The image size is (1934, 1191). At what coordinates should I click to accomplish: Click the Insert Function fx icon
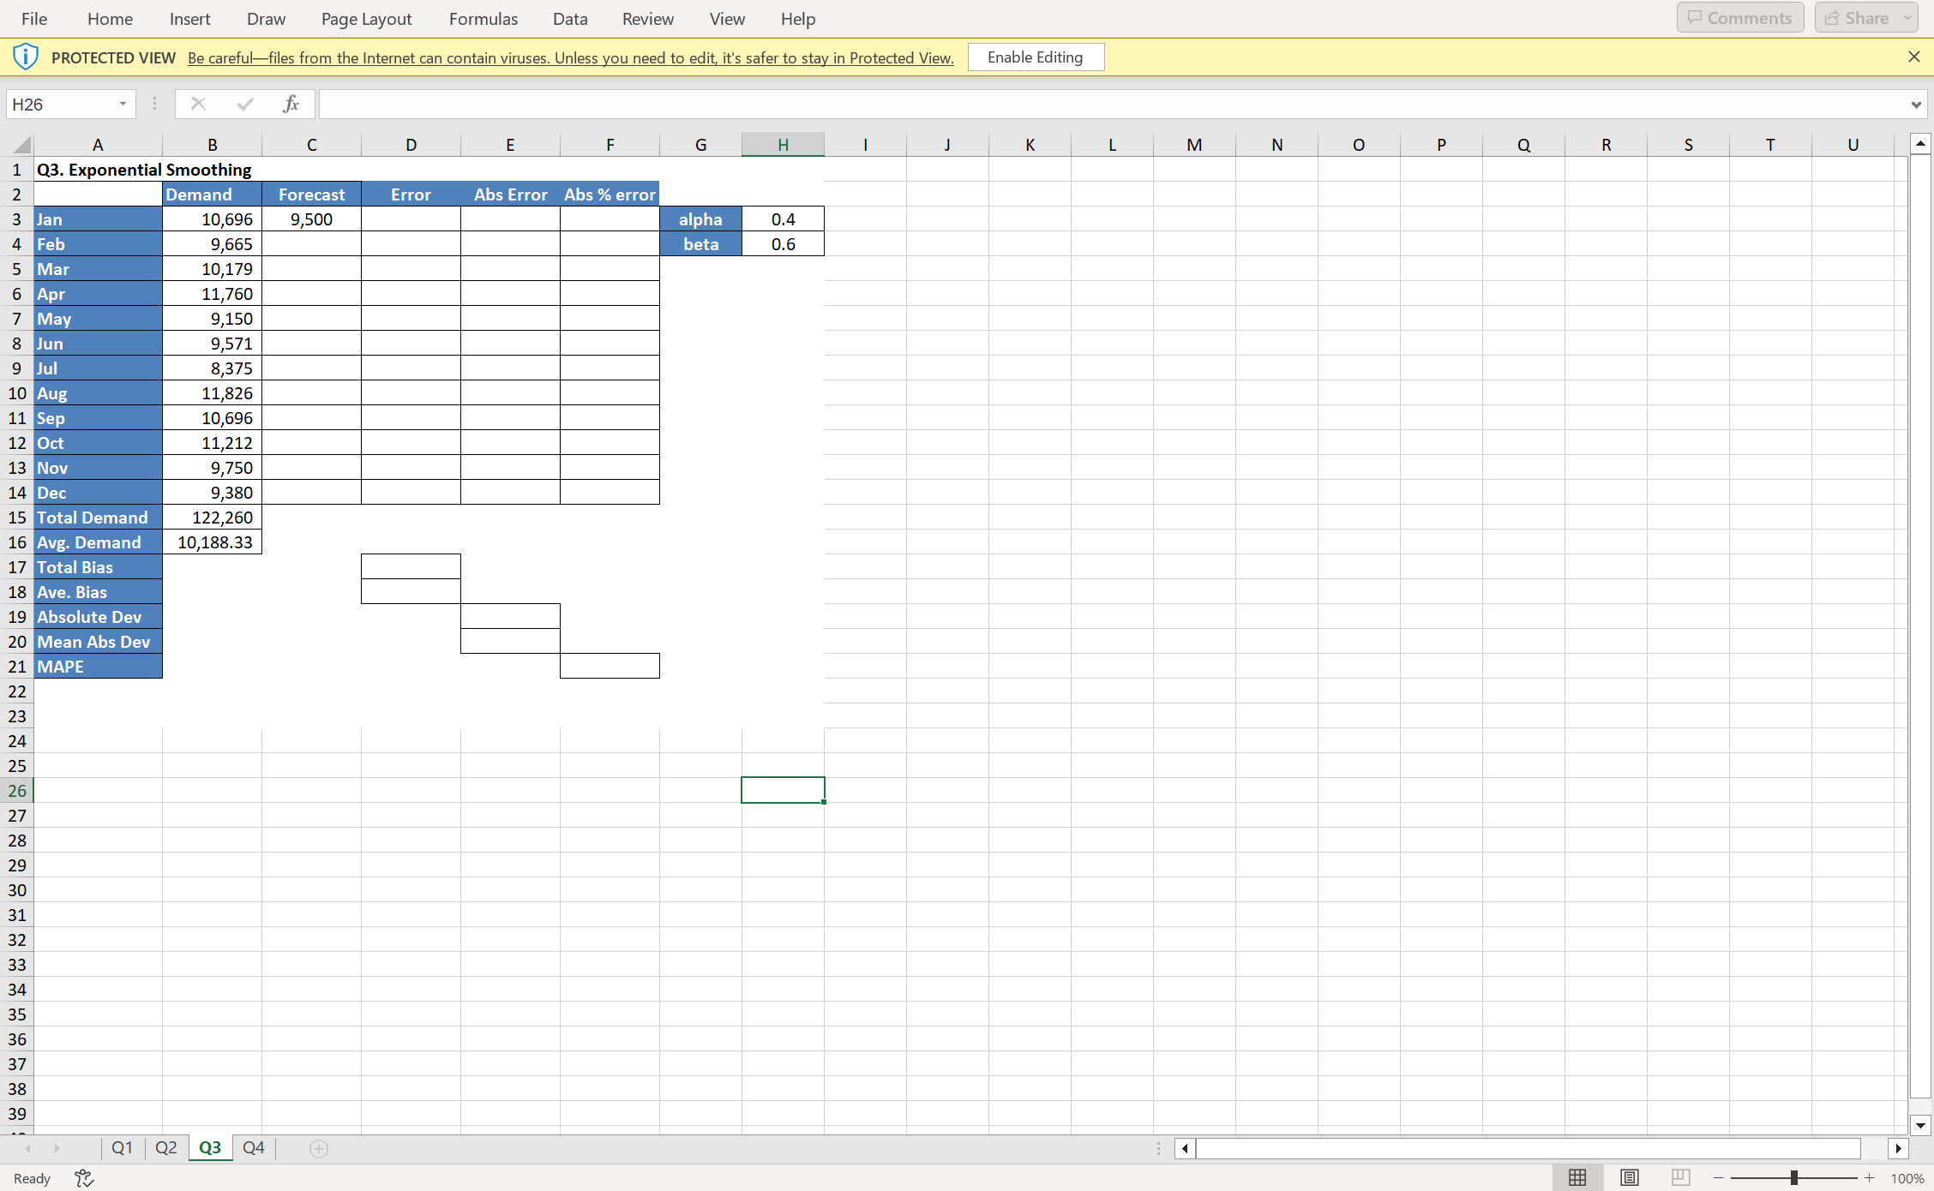(291, 104)
